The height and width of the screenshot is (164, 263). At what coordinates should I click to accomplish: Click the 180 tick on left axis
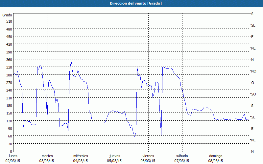[9, 106]
